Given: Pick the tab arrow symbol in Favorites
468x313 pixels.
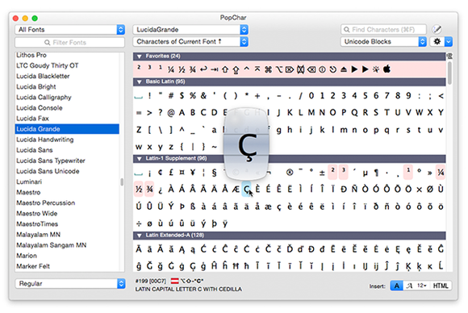Looking at the screenshot, I should click(215, 69).
